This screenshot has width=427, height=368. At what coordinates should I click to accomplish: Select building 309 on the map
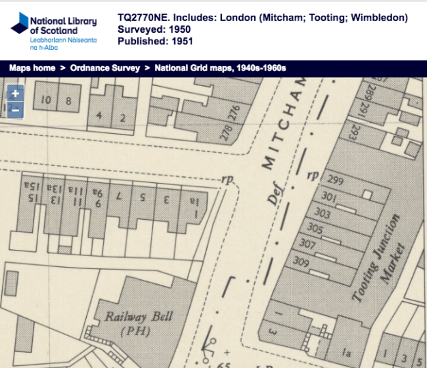pyautogui.click(x=300, y=259)
